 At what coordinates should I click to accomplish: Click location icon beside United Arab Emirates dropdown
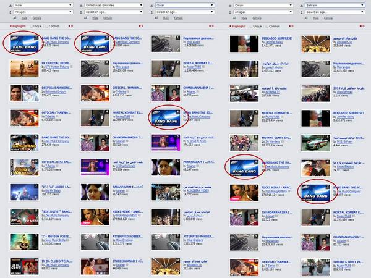81,5
